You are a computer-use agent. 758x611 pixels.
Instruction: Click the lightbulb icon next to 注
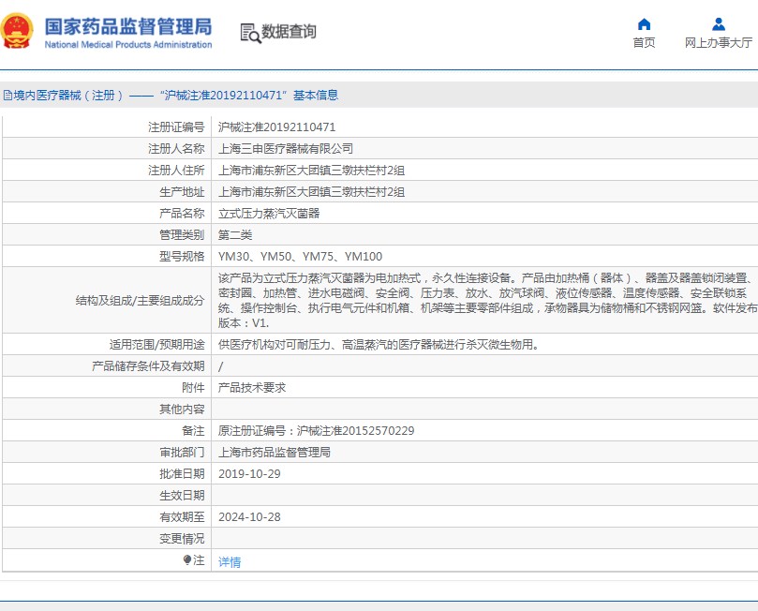click(x=187, y=559)
